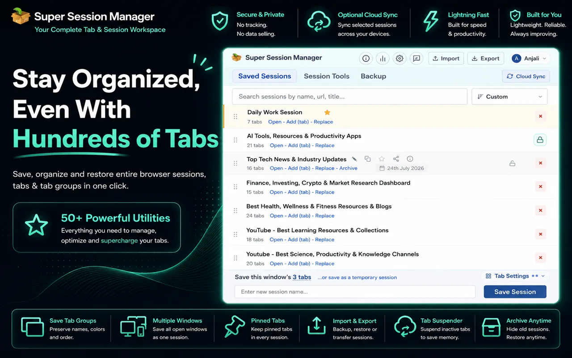Screen dimensions: 572x358
Task: Delete the Youtube Best Science session
Action: coord(540,258)
